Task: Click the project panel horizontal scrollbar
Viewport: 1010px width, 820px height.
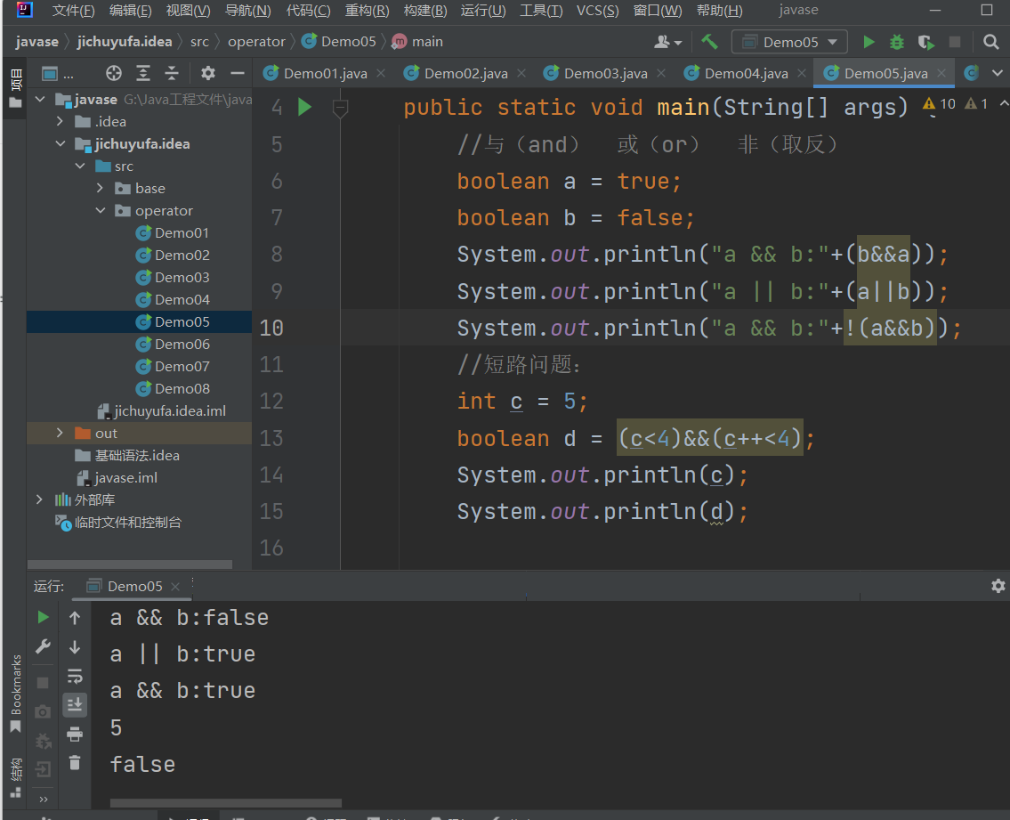Action: point(129,564)
